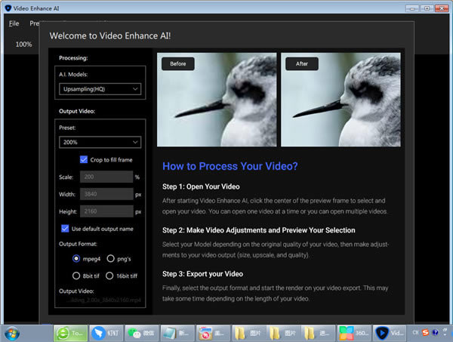Click the Before label badge
The width and height of the screenshot is (453, 342).
(178, 64)
